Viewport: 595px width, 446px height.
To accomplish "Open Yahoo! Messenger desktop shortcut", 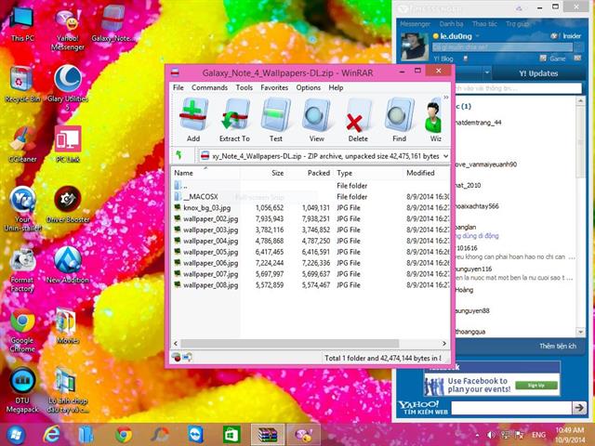I will click(68, 30).
